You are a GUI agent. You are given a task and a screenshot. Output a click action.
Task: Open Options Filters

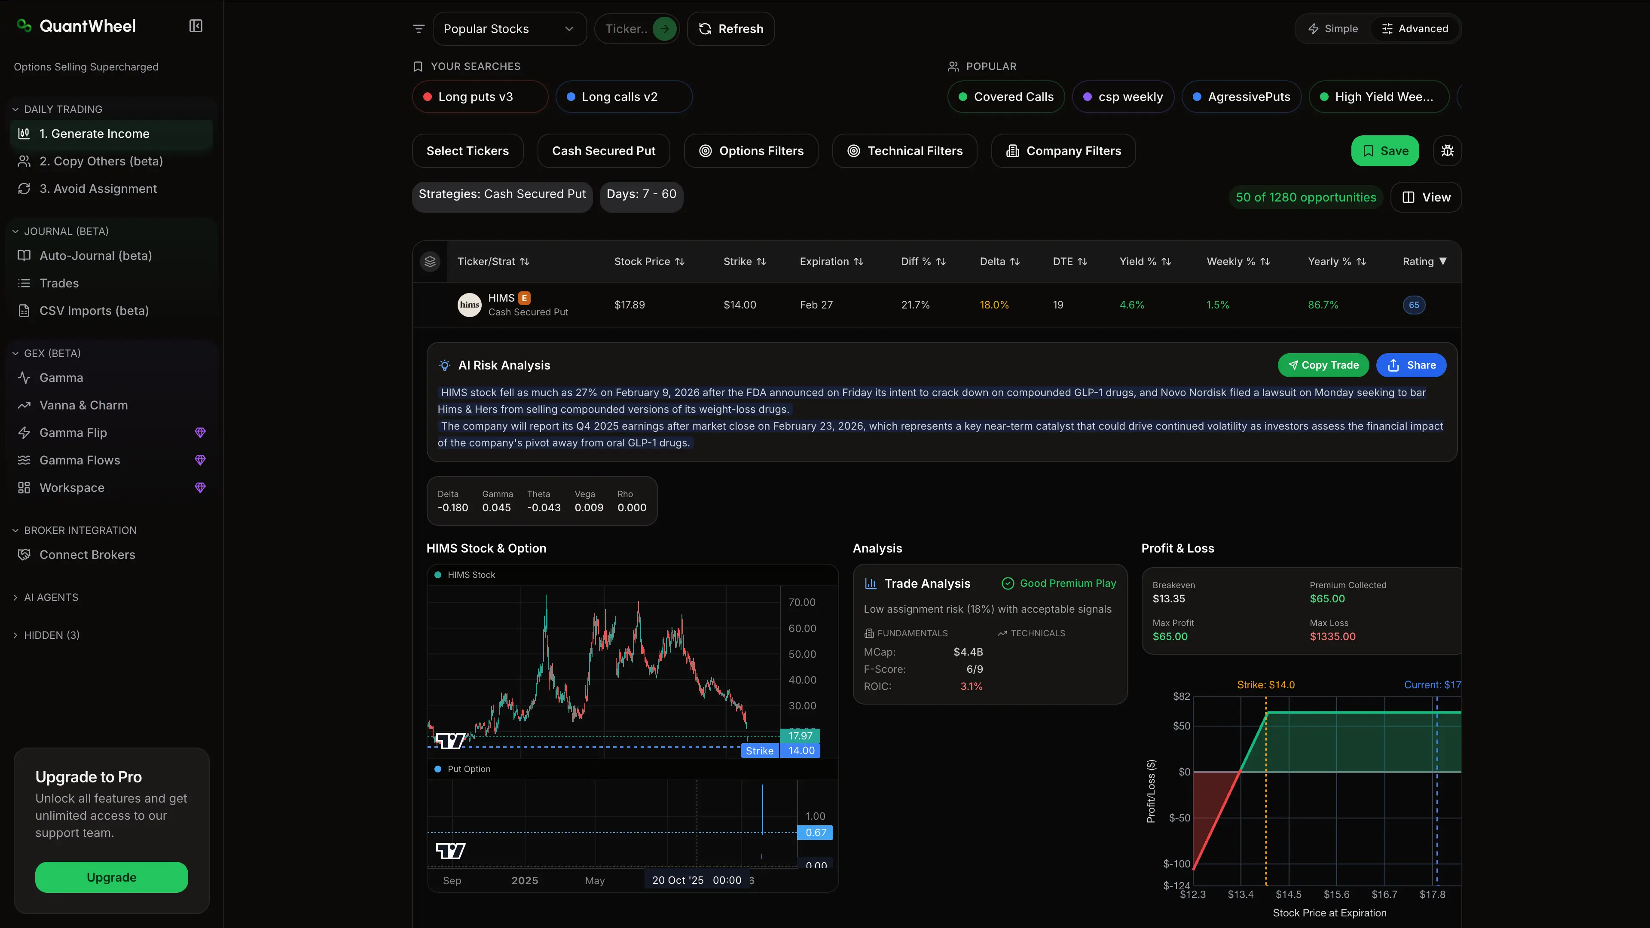coord(751,151)
